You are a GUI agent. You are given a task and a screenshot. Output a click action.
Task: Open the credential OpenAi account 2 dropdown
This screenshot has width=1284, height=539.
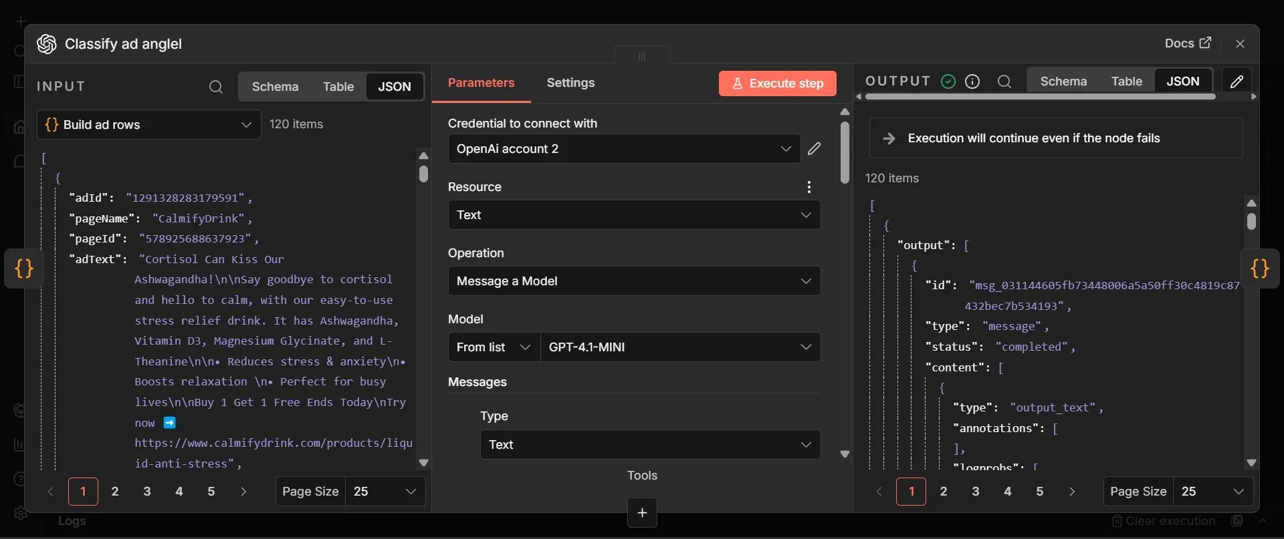pos(624,149)
